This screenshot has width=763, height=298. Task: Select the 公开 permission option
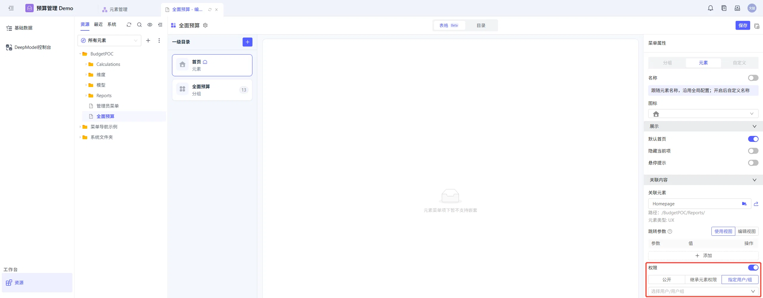[667, 280]
